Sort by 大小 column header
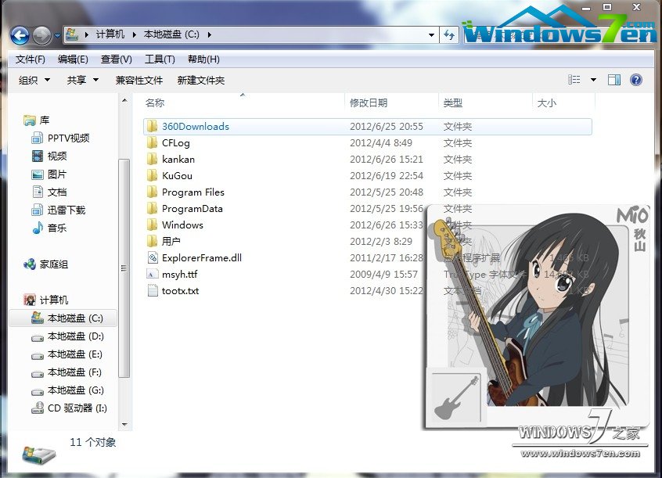Image resolution: width=662 pixels, height=478 pixels. click(547, 103)
